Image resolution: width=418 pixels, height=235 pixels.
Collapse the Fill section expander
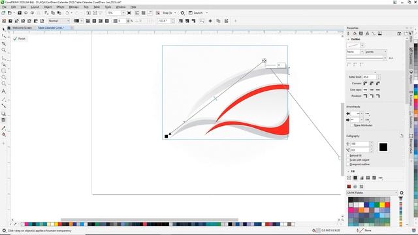point(348,171)
